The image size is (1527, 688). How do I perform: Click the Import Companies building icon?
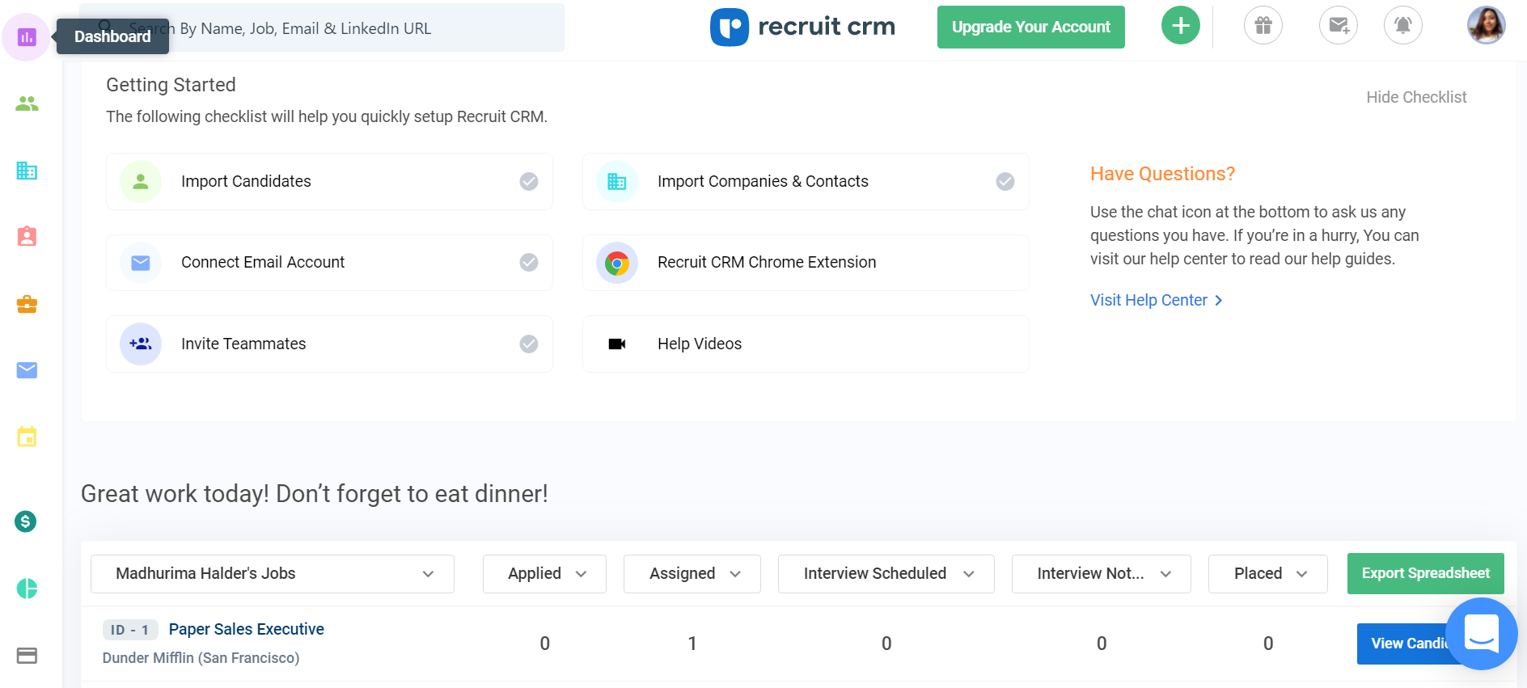(x=617, y=182)
